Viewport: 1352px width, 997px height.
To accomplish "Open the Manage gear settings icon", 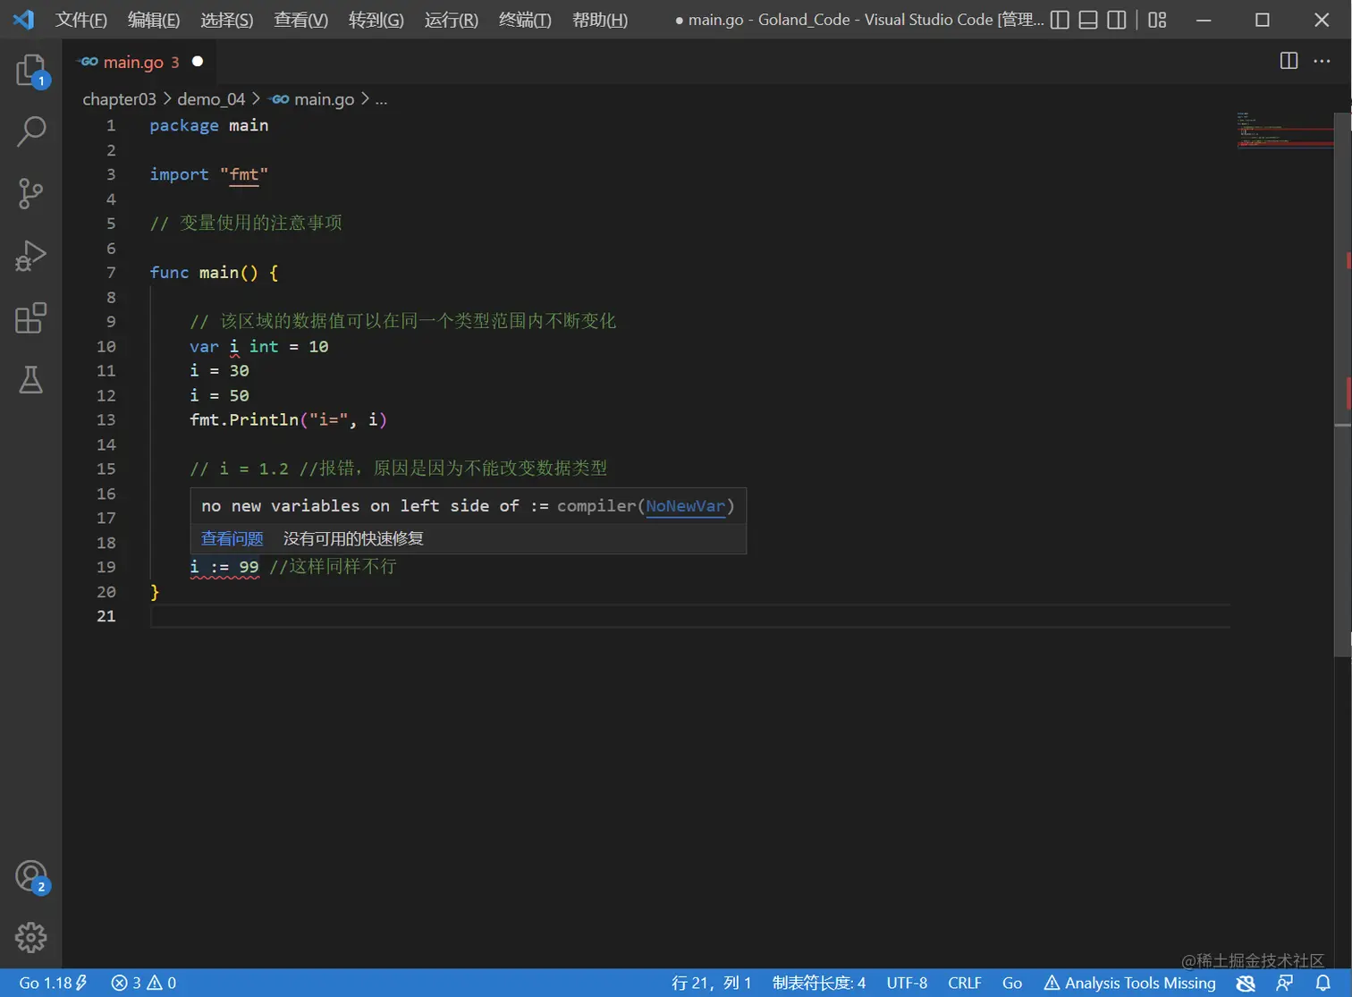I will click(31, 937).
